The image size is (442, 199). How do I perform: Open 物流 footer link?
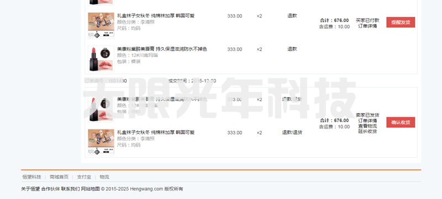pos(104,177)
